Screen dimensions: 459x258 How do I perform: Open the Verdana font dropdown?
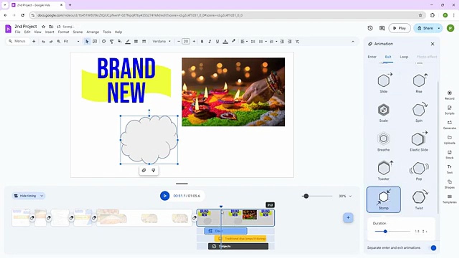pyautogui.click(x=162, y=42)
